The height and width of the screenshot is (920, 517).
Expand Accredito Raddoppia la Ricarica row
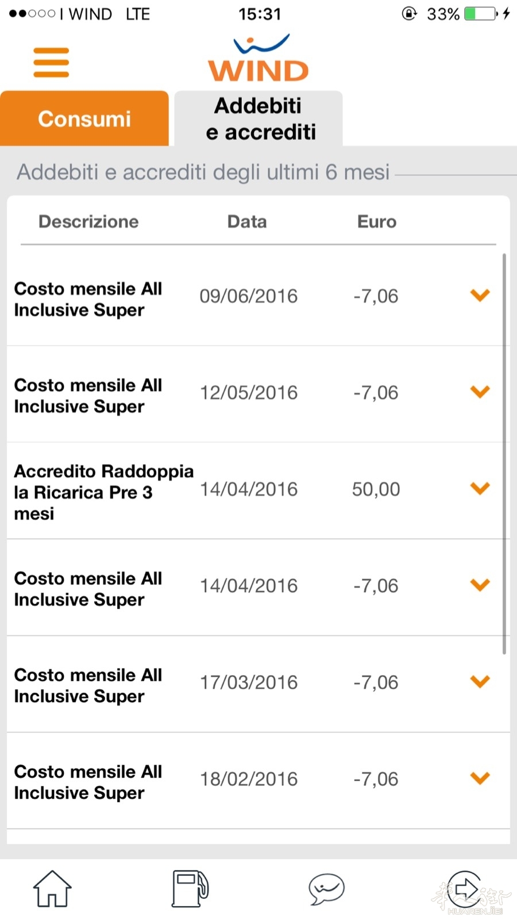pyautogui.click(x=480, y=489)
